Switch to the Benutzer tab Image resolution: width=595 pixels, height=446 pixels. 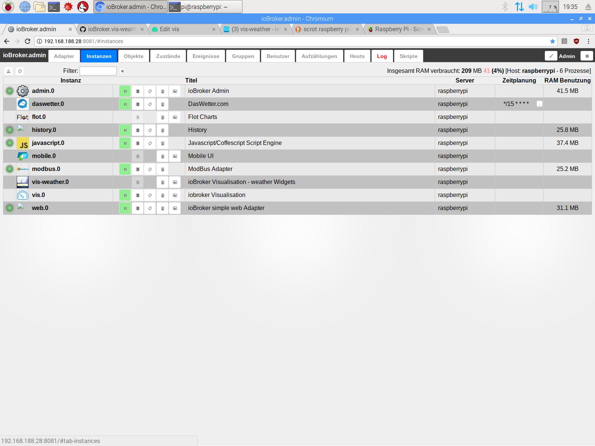pos(278,56)
